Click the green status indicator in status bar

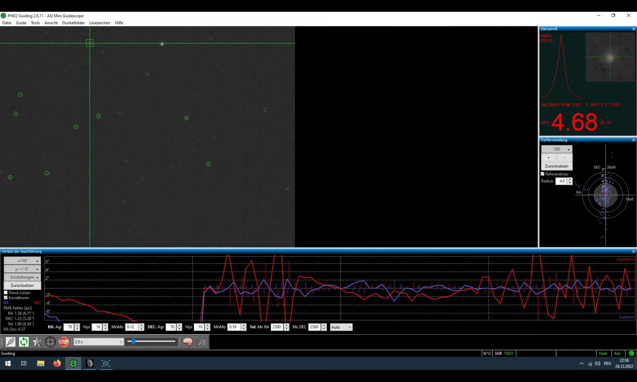click(x=631, y=353)
